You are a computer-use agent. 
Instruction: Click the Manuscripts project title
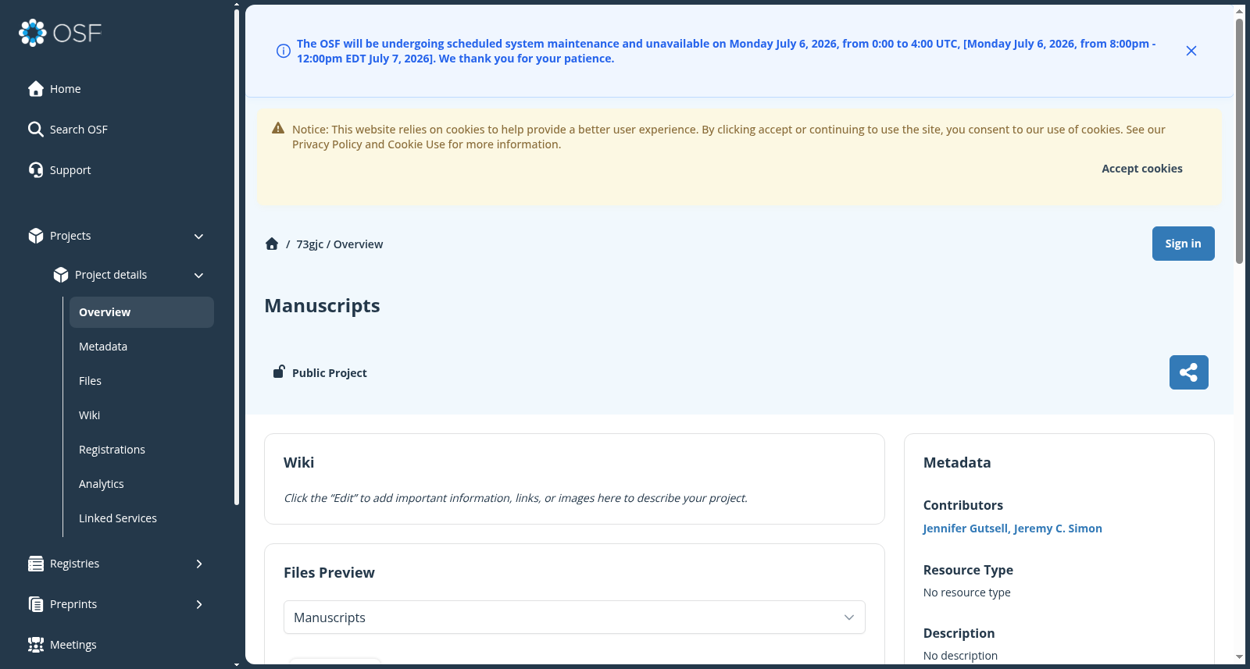322,306
